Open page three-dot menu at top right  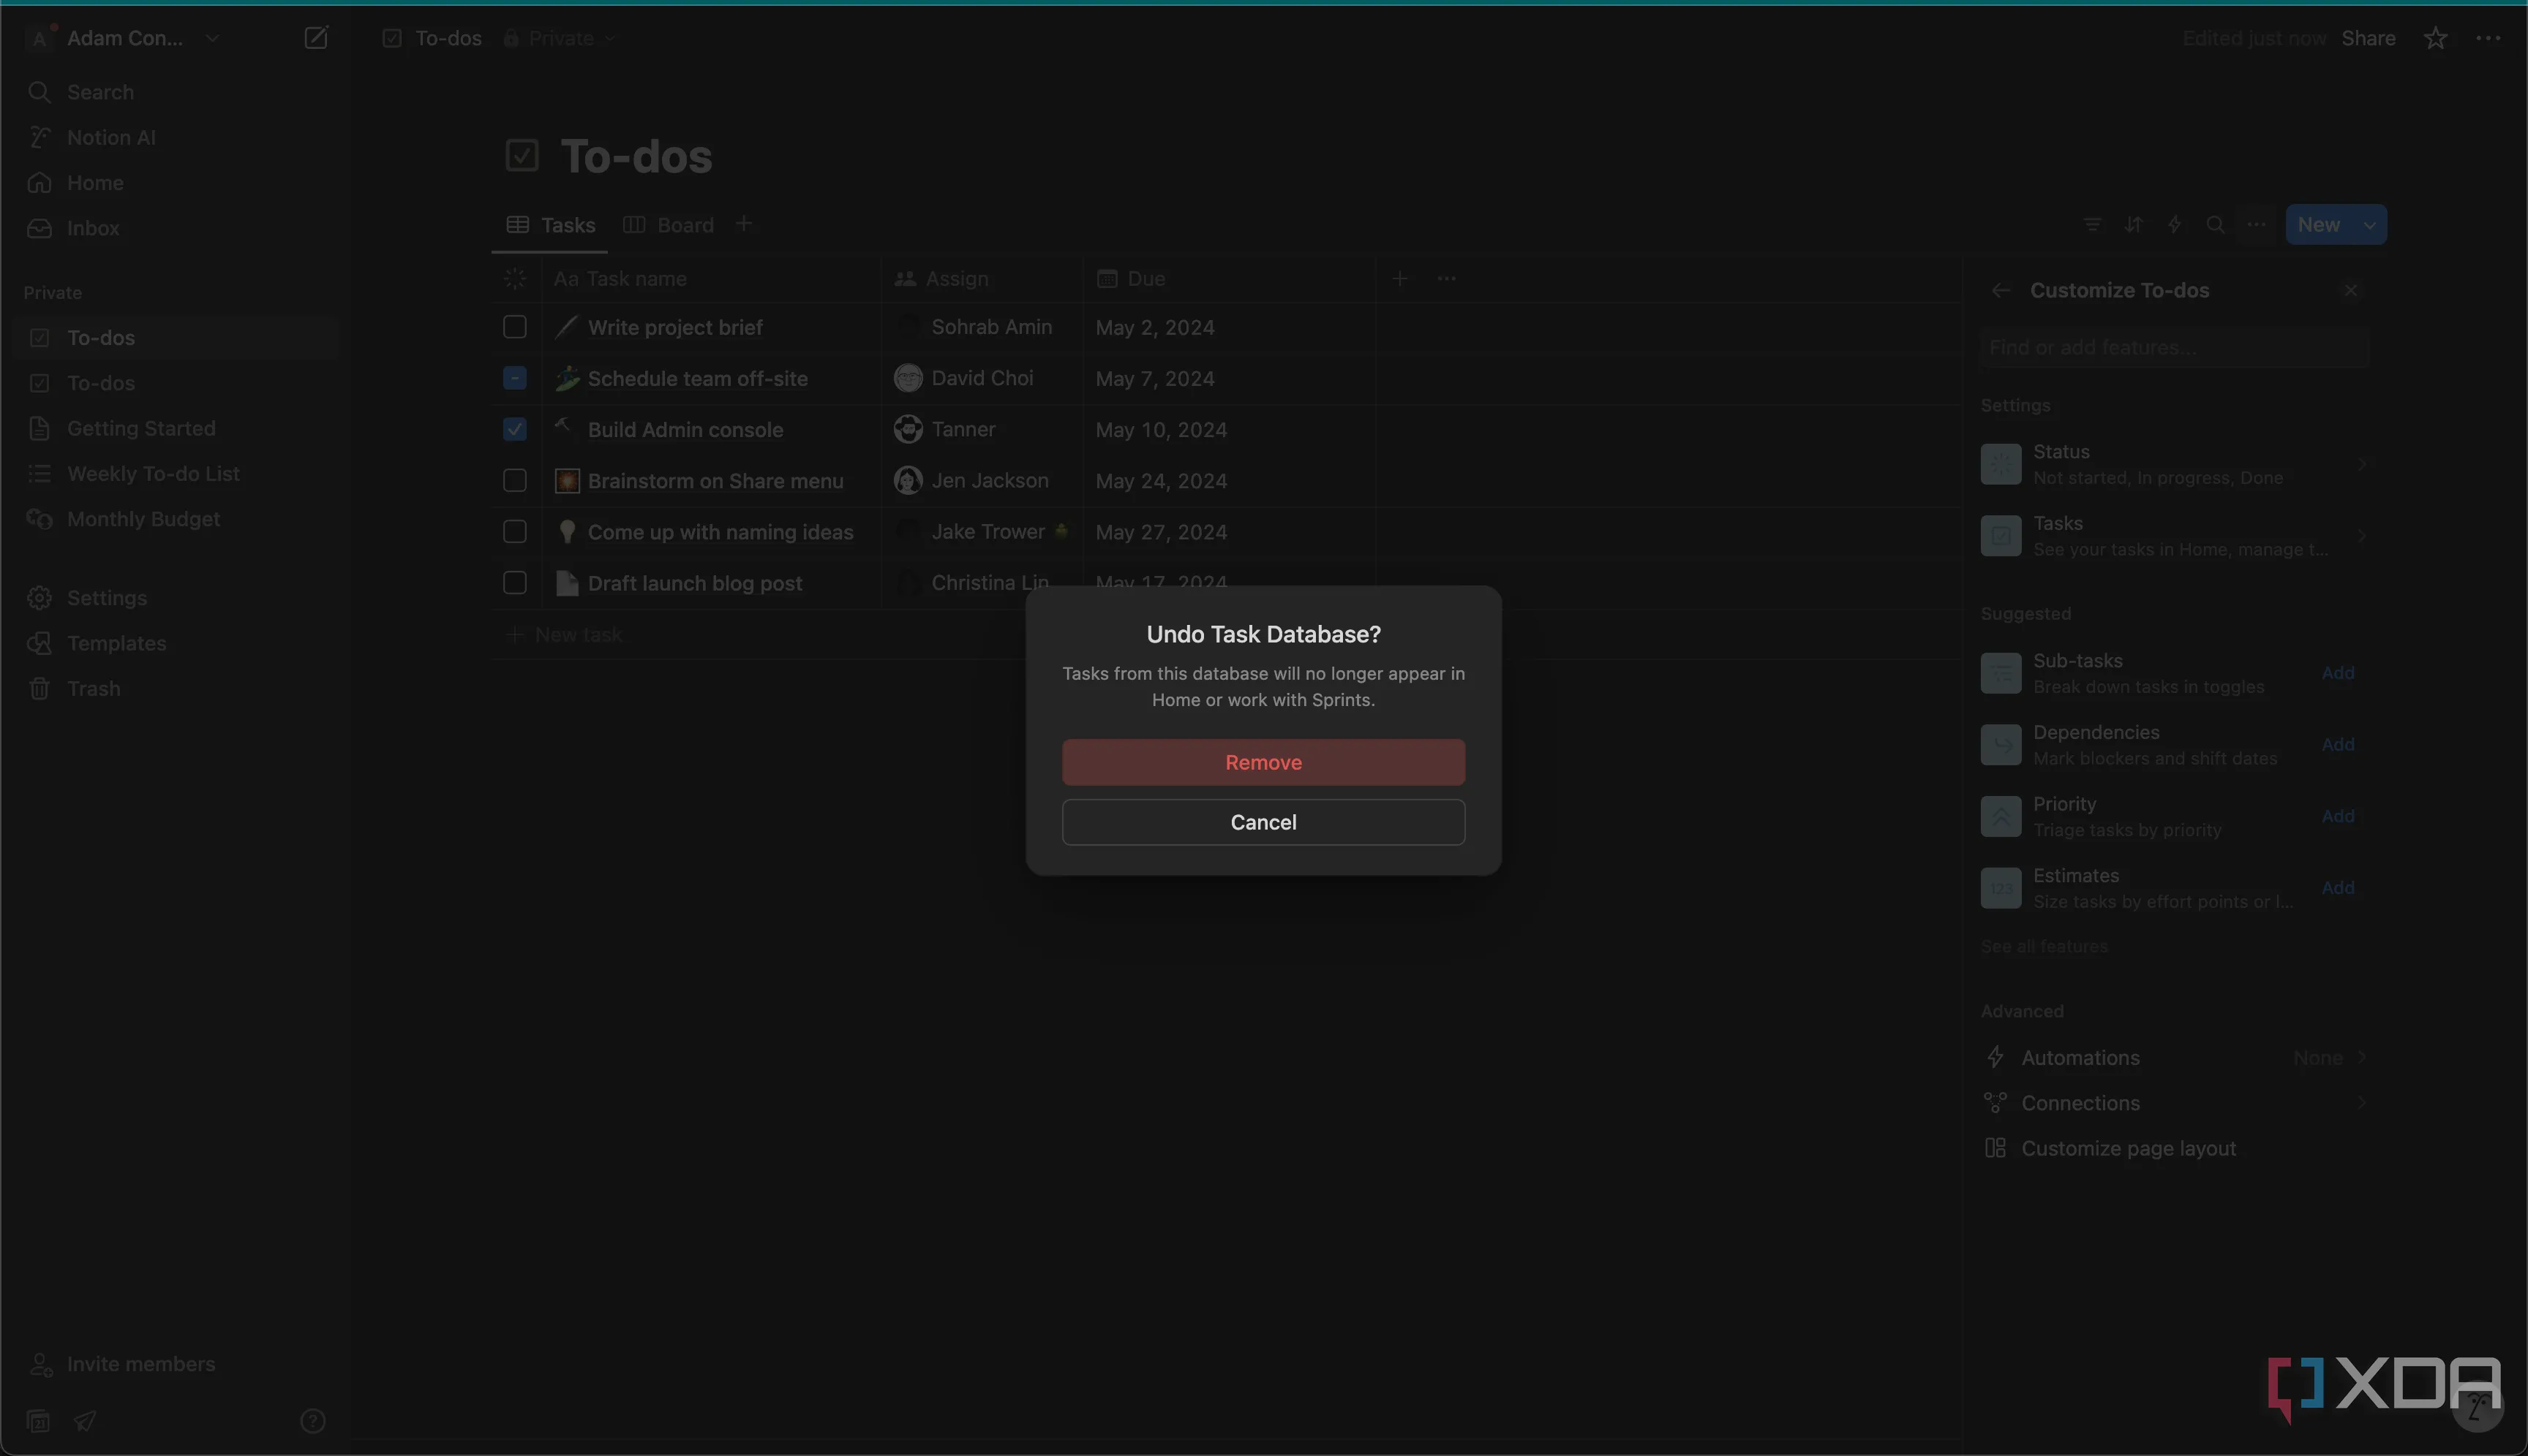coord(2488,38)
